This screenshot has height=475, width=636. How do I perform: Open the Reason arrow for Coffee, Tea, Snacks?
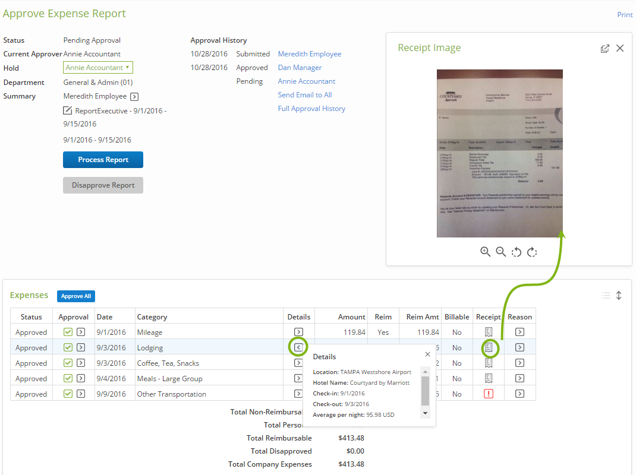tap(519, 363)
